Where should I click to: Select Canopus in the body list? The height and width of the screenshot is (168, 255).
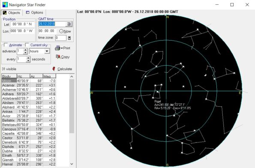point(29,129)
